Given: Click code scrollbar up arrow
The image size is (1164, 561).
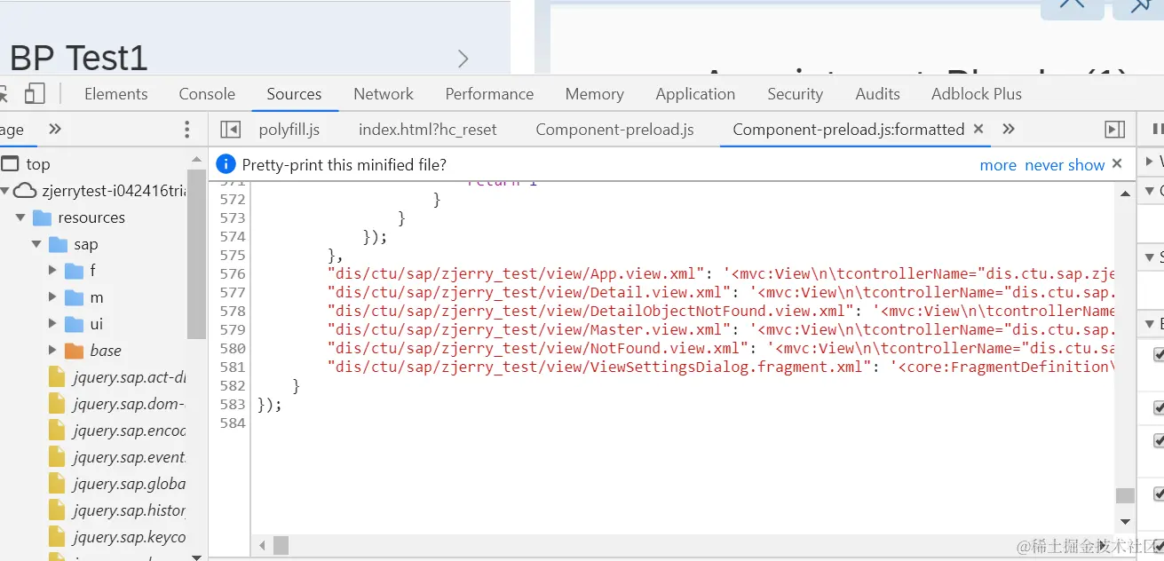Looking at the screenshot, I should pos(1126,192).
